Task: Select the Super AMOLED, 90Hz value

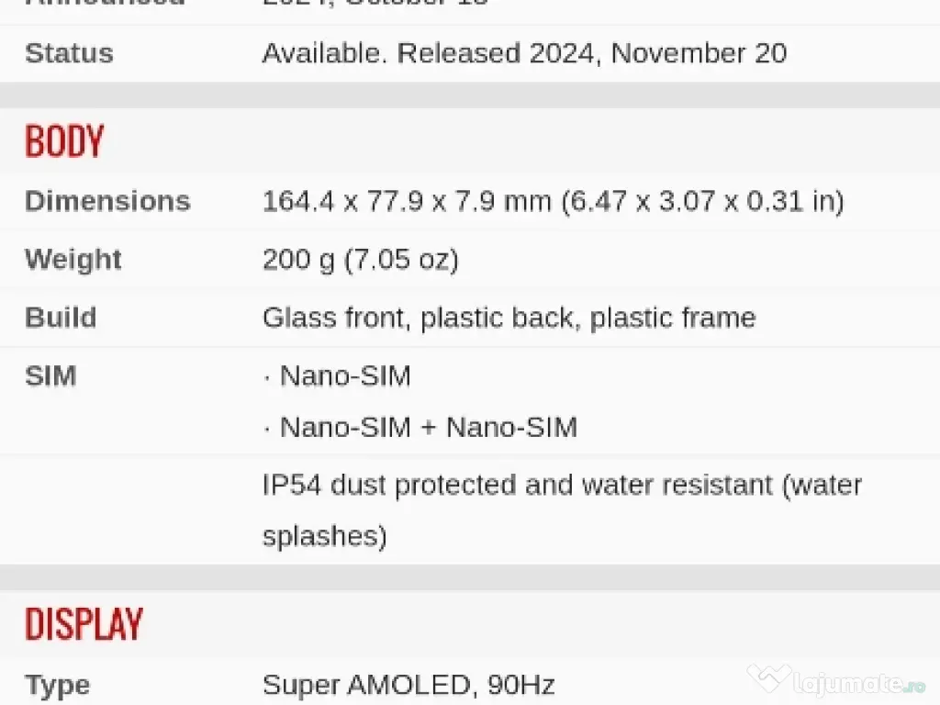Action: (x=408, y=685)
